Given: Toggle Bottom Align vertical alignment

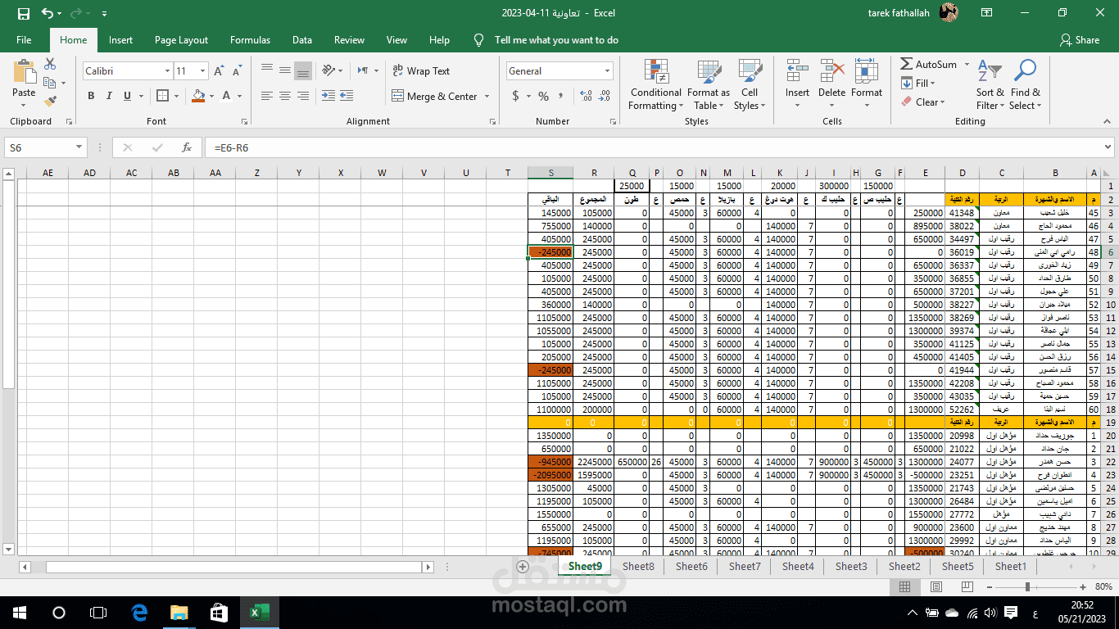Looking at the screenshot, I should coord(302,70).
